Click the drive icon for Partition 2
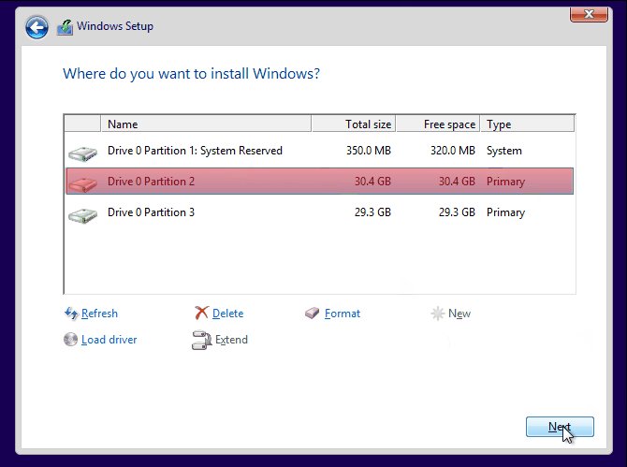Screen dimensions: 627x467 point(82,184)
